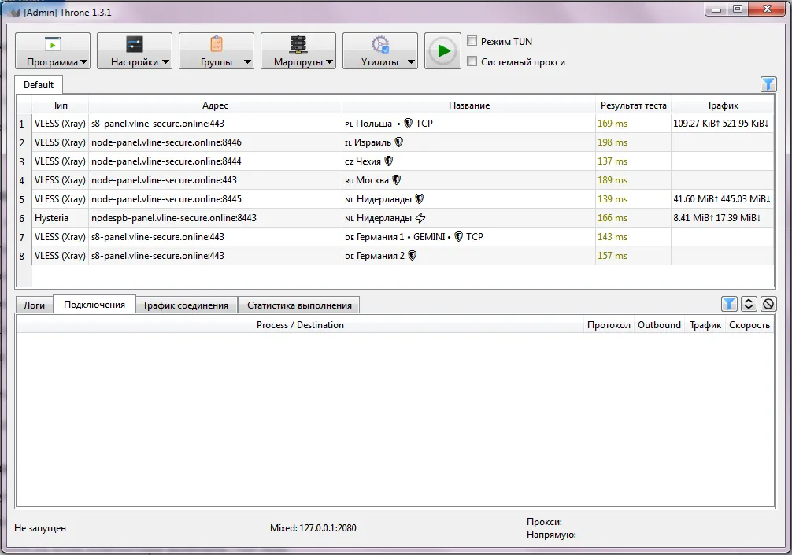The image size is (792, 555).
Task: Start the proxy with the green play button
Action: [442, 50]
